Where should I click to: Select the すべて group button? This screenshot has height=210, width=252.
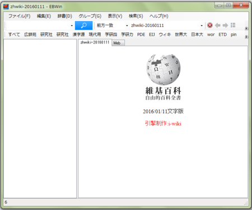[x=14, y=35]
